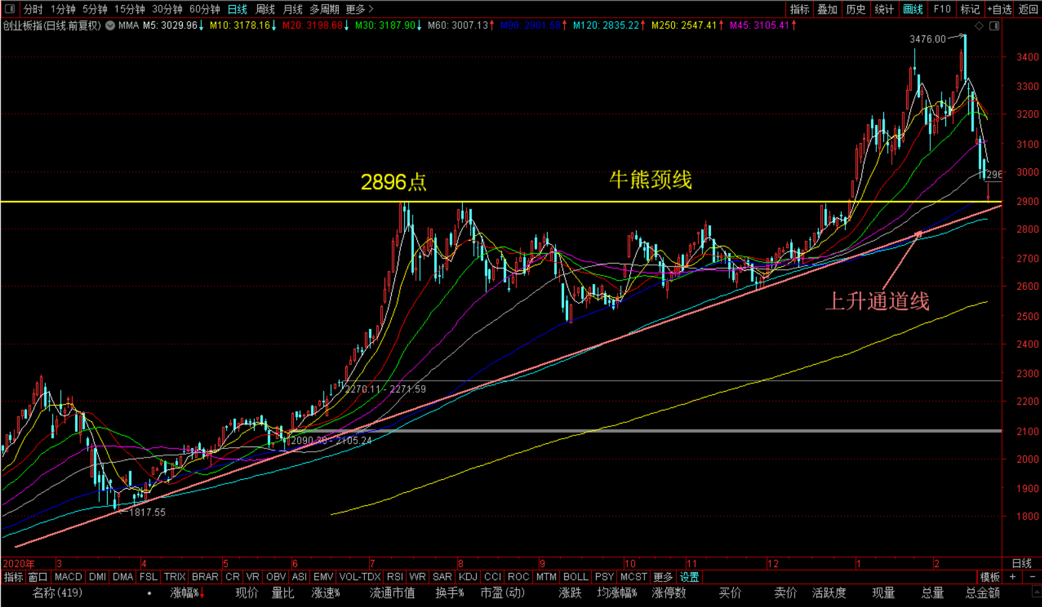The height and width of the screenshot is (607, 1042).
Task: Choose the RSI indicator
Action: [395, 577]
